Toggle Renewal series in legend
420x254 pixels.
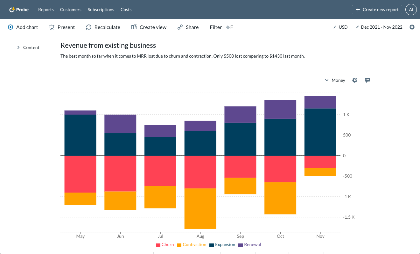[x=250, y=245]
